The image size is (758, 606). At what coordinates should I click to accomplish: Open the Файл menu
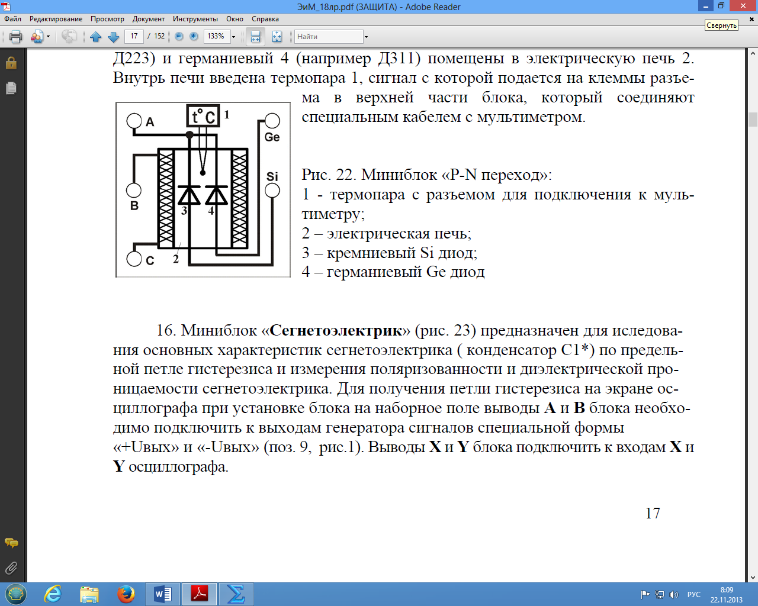(13, 19)
